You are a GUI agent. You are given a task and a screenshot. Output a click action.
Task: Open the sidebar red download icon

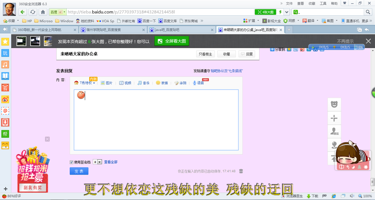(5, 122)
